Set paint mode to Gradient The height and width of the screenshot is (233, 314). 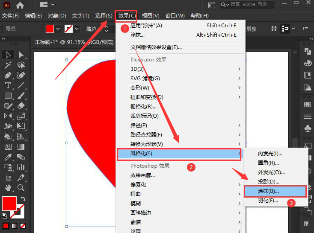tap(15, 226)
